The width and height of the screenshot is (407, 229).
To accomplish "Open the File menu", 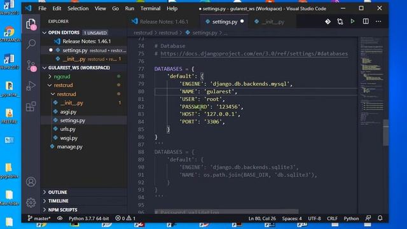I will point(43,8).
